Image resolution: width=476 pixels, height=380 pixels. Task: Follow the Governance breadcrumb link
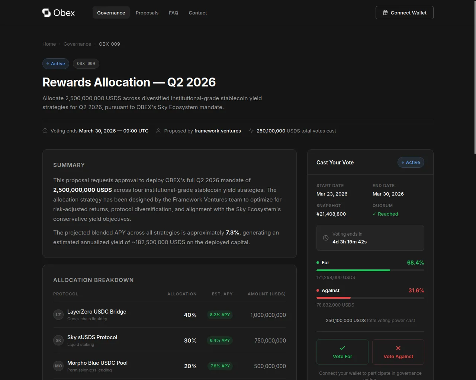(77, 44)
